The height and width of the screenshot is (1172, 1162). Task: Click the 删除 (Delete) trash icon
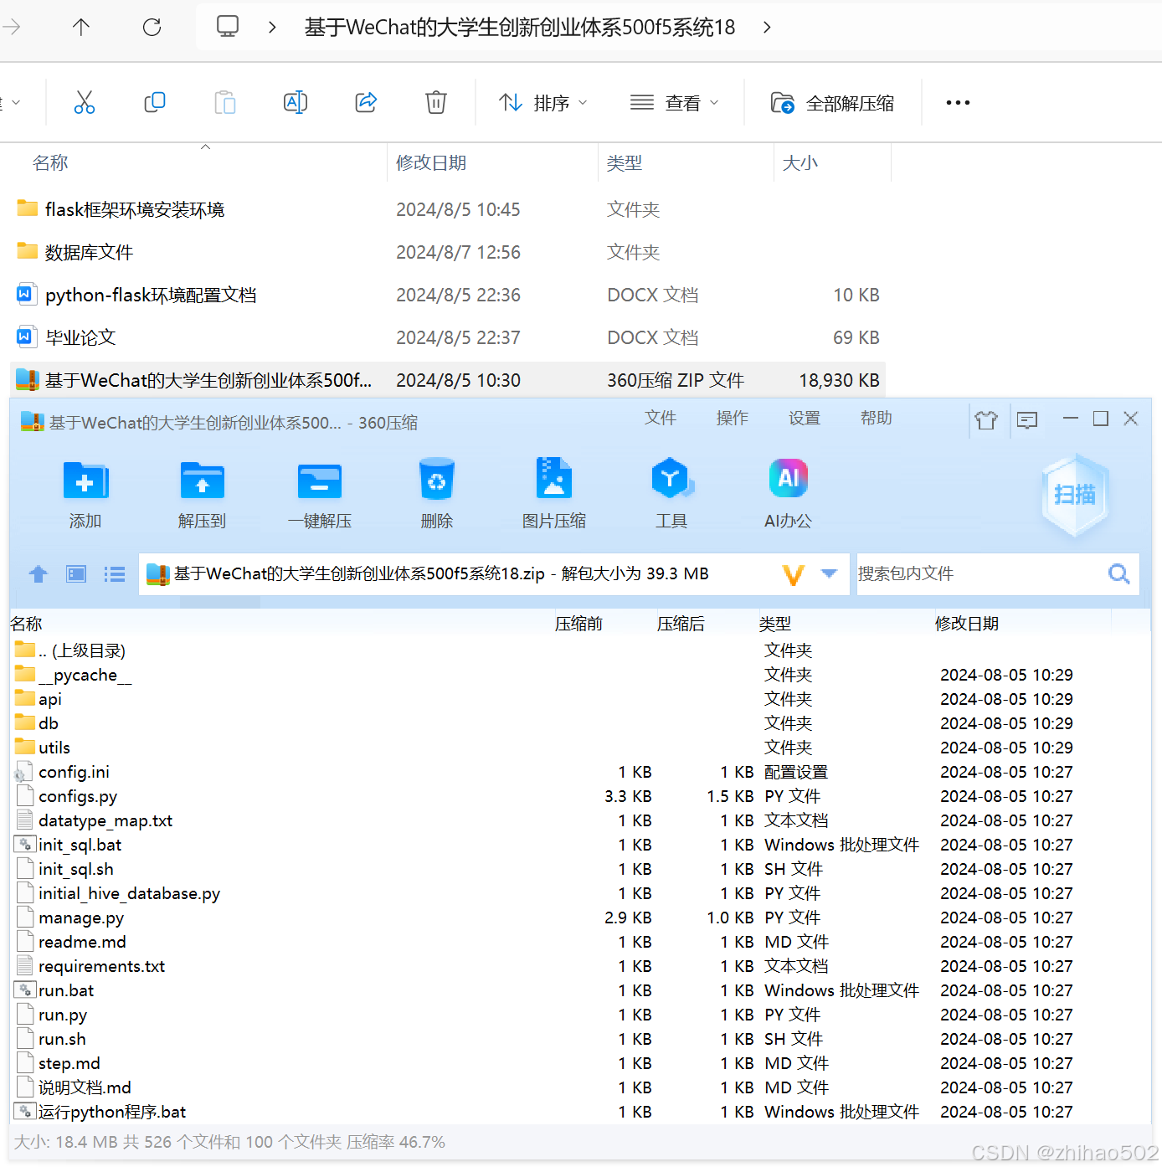436,494
